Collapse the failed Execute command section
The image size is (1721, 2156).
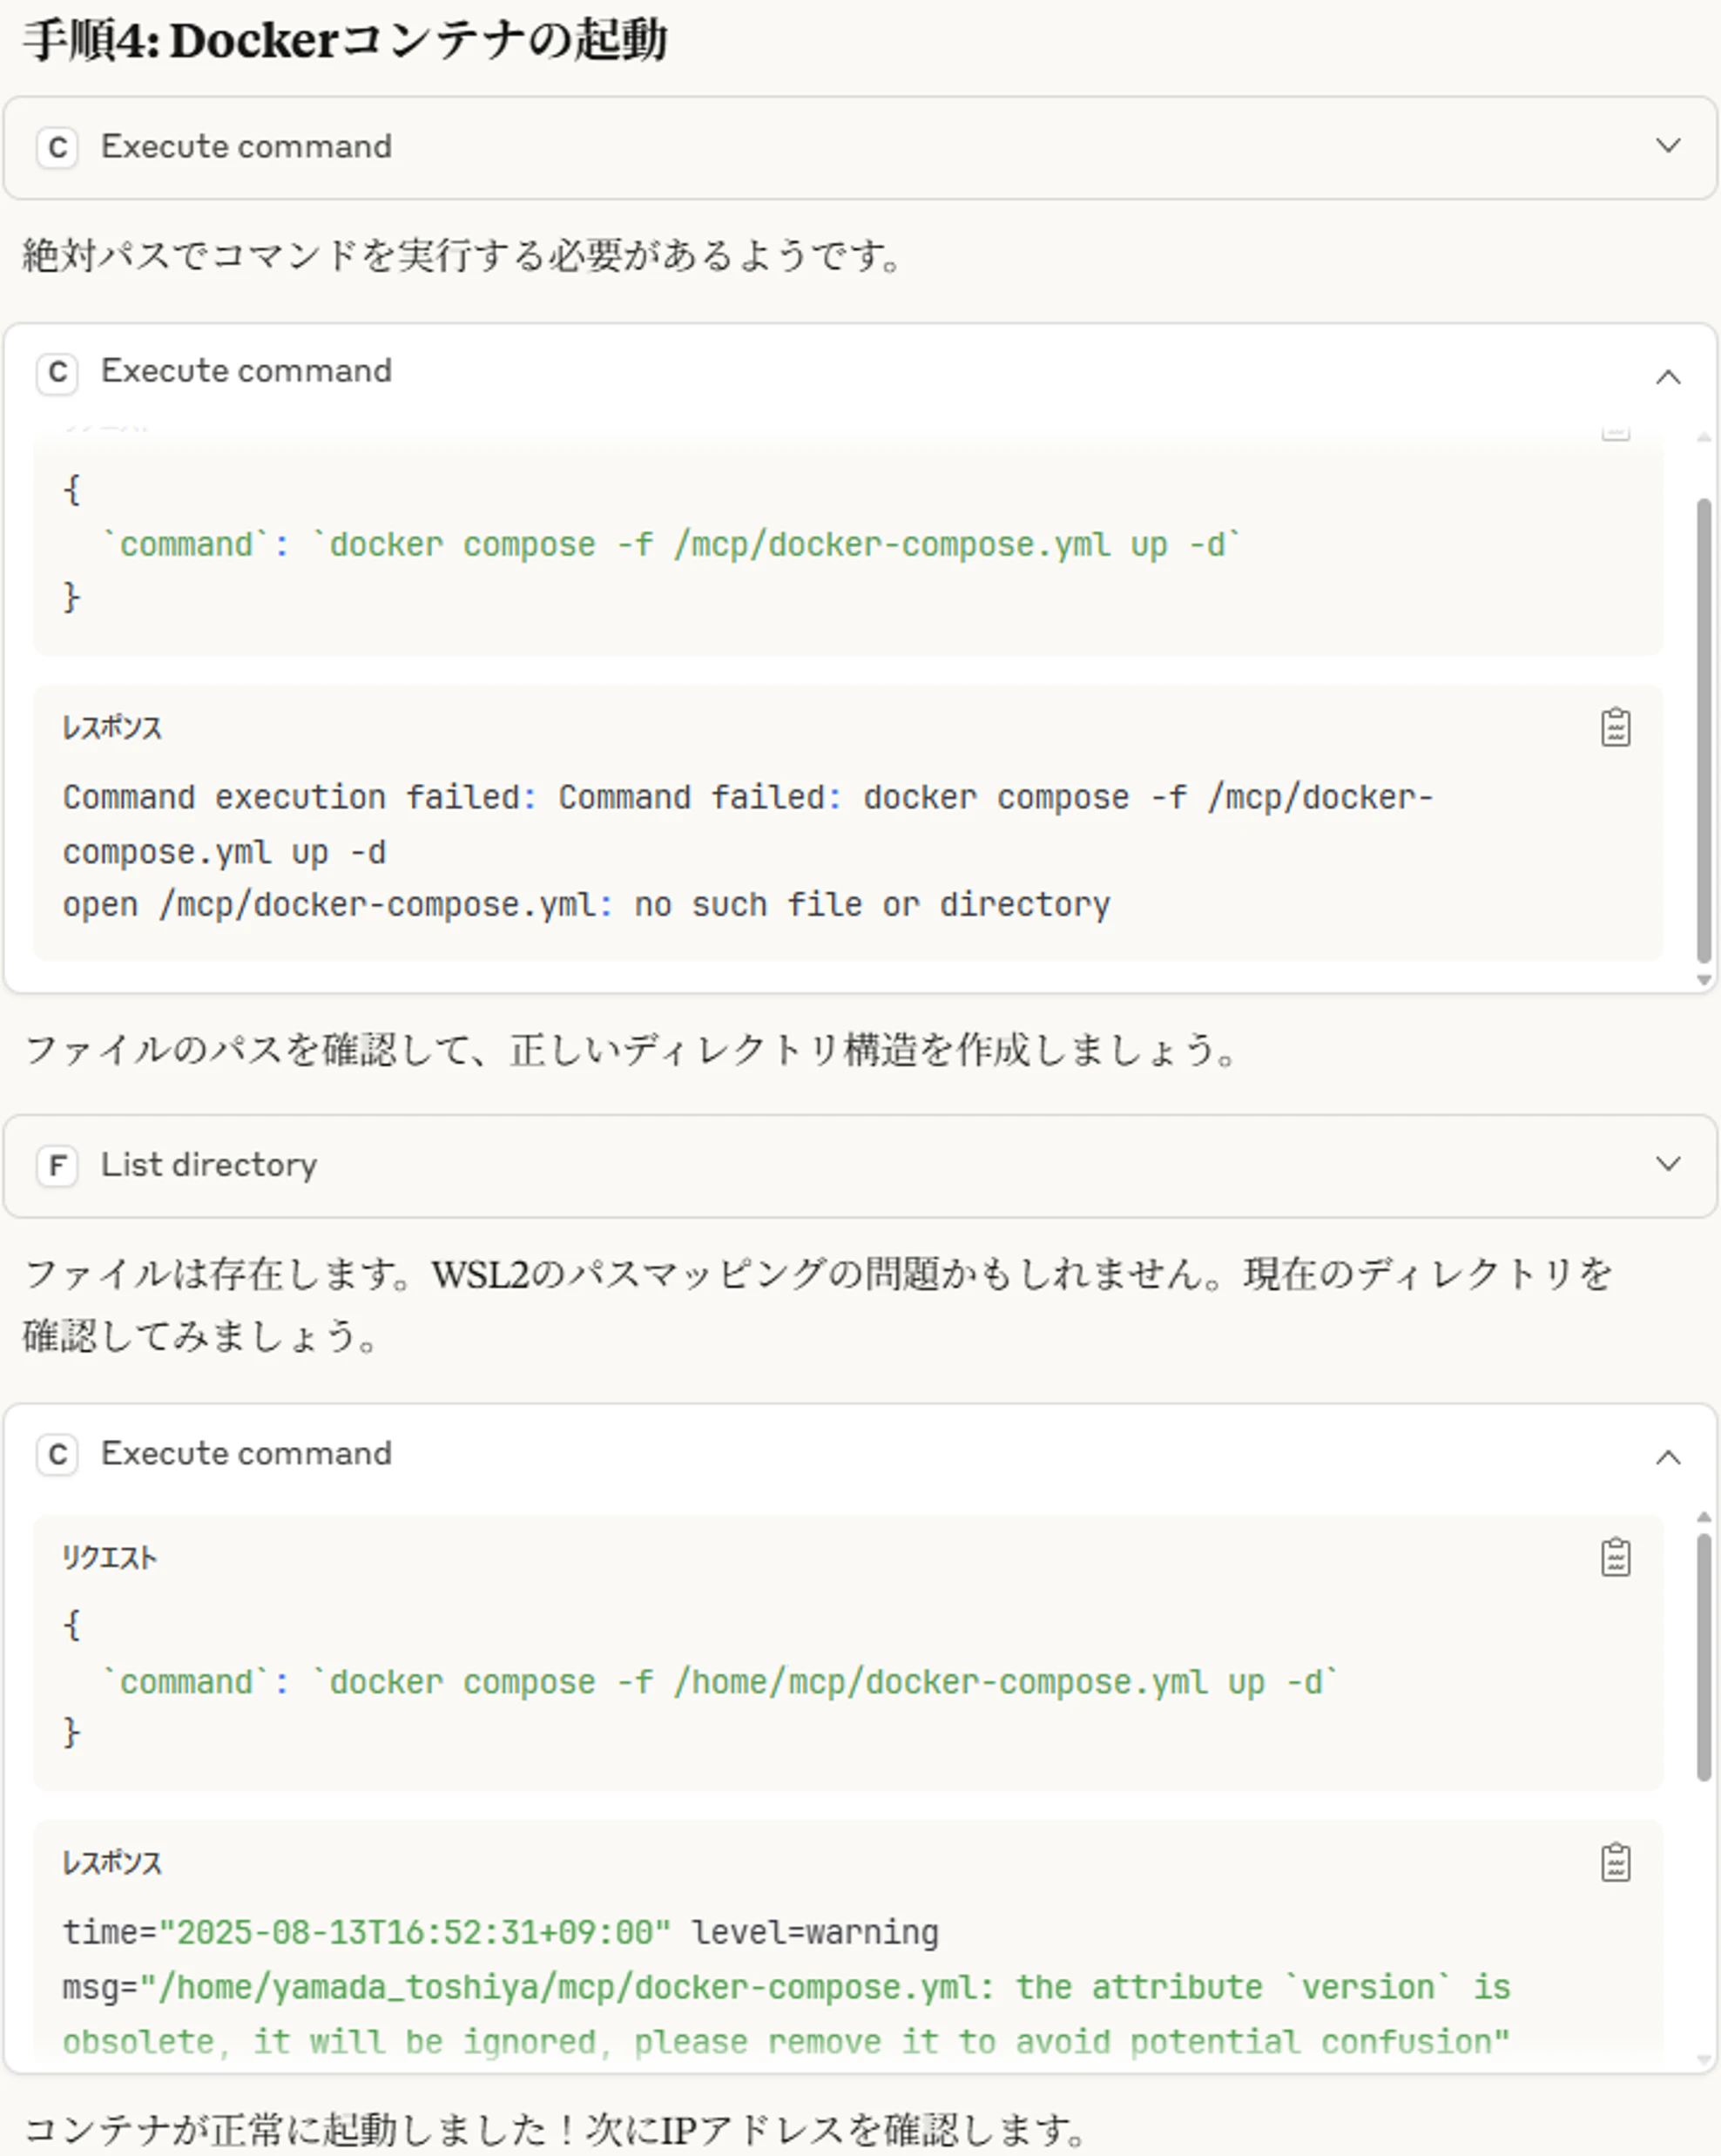(x=1668, y=378)
